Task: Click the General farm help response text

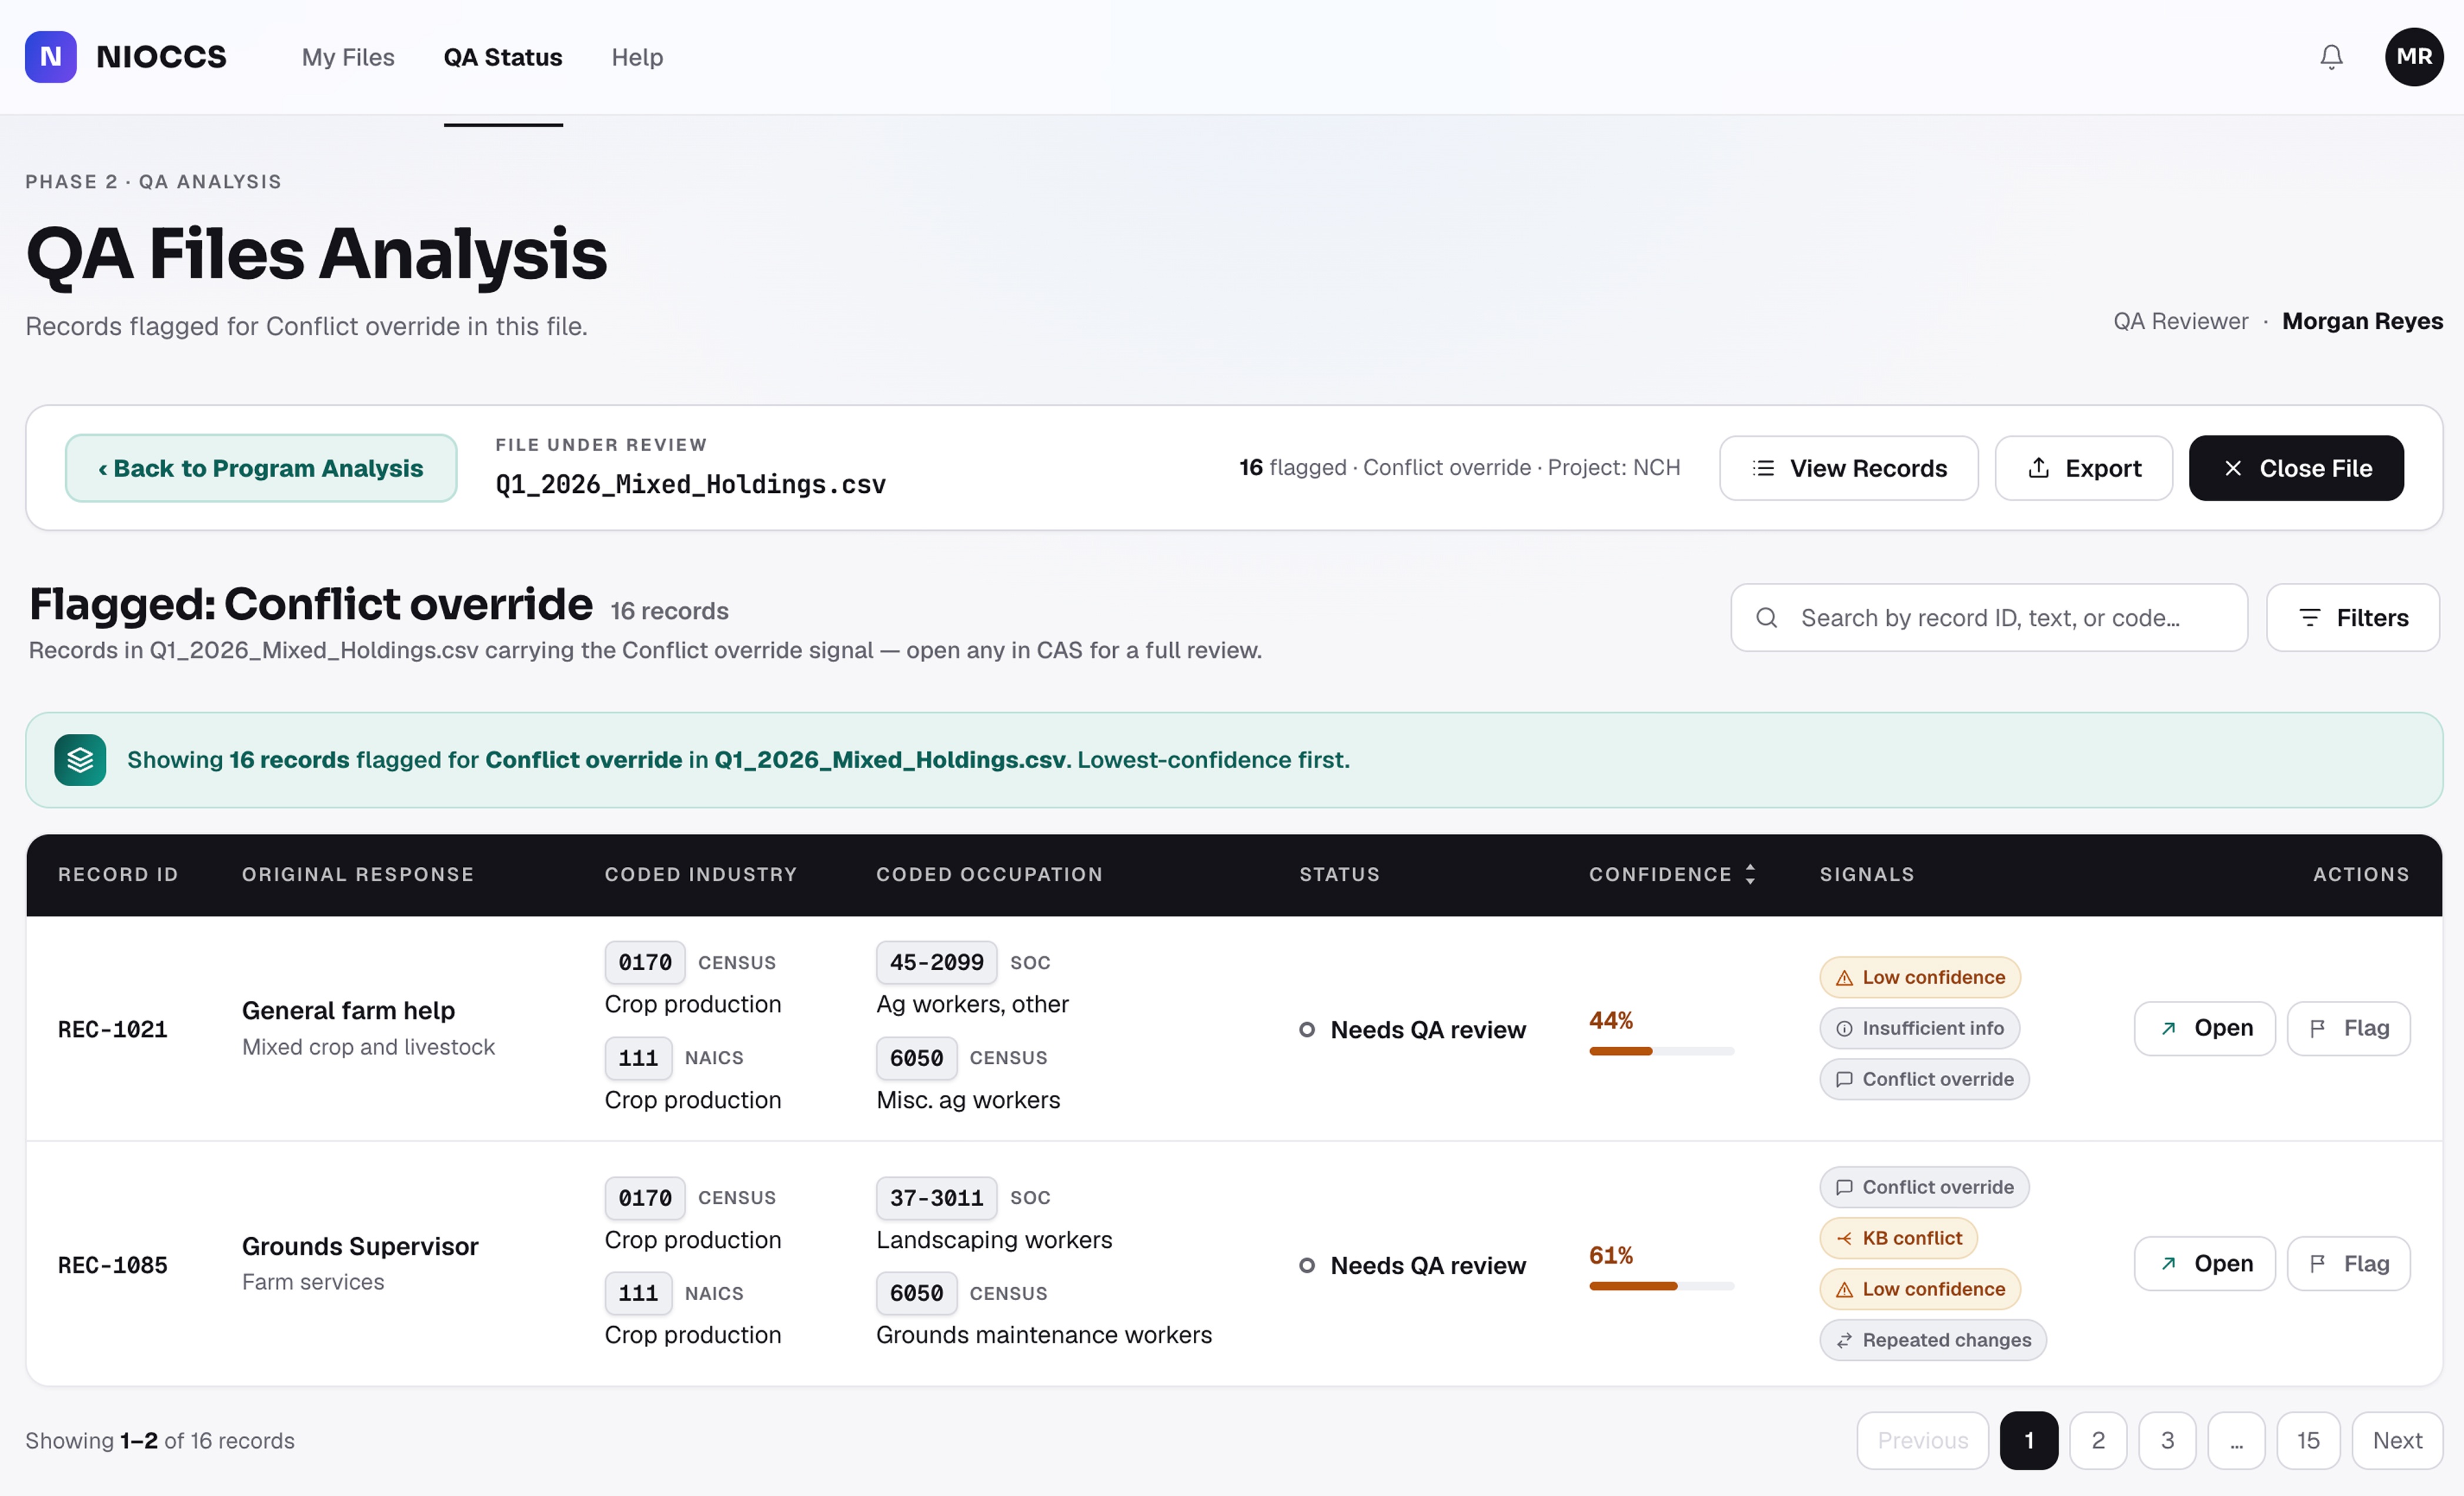Action: coord(348,1010)
